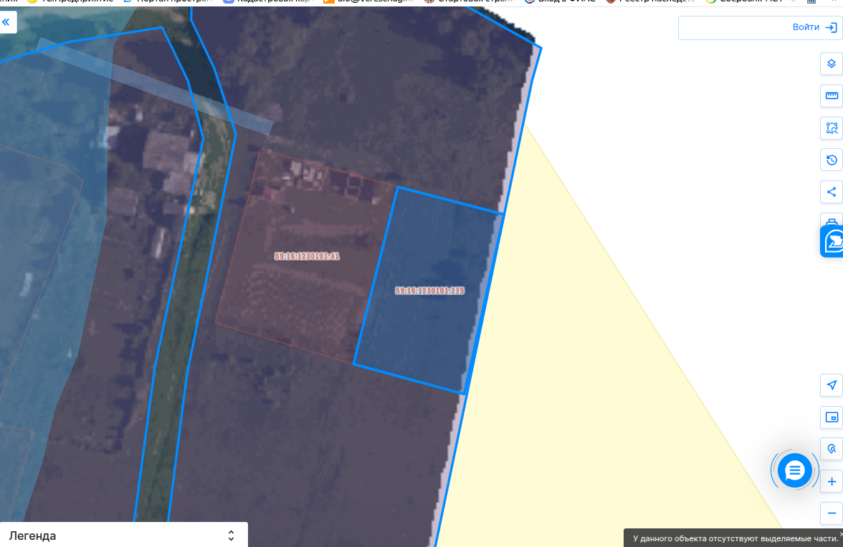Image resolution: width=843 pixels, height=547 pixels.
Task: Select the ruler measurement tool
Action: point(832,96)
